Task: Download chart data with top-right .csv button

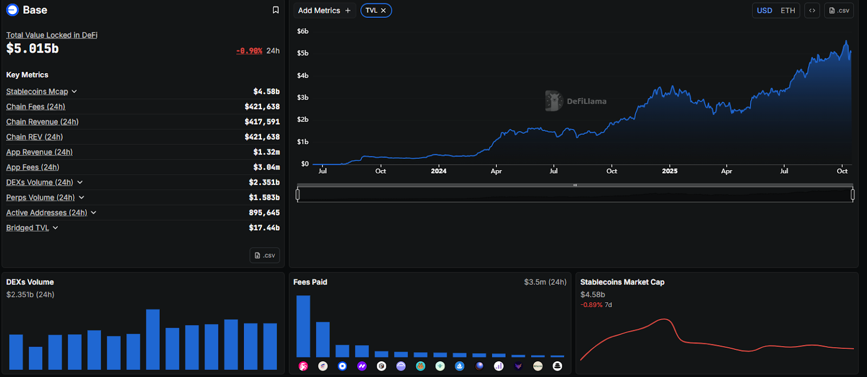Action: [839, 10]
